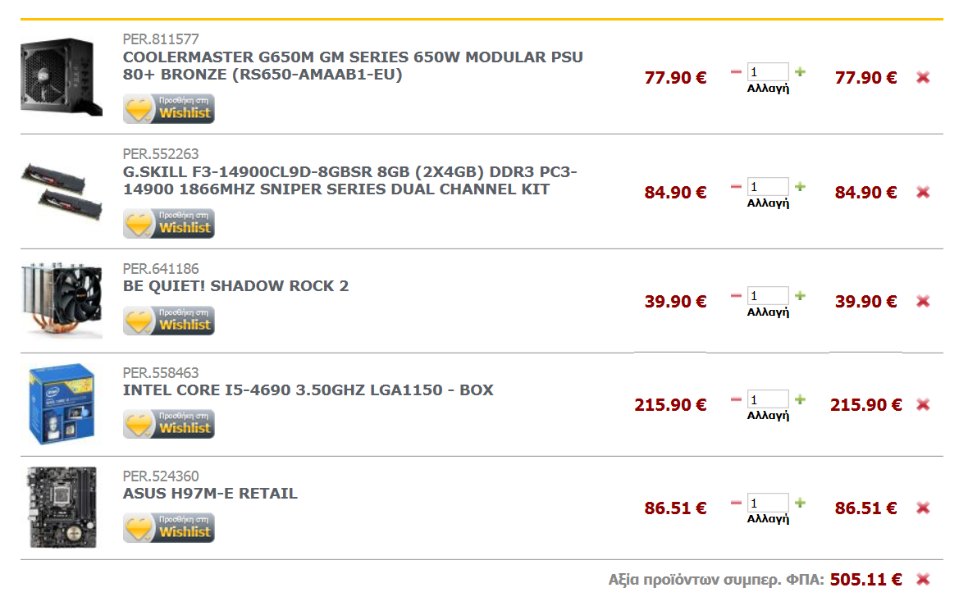Screen dimensions: 968x606
Task: Remove Intel Core i5-4690 from cart
Action: (x=923, y=404)
